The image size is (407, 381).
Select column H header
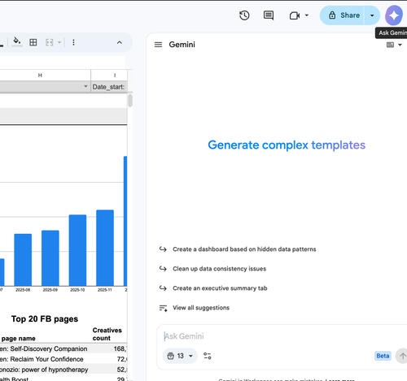tap(40, 76)
